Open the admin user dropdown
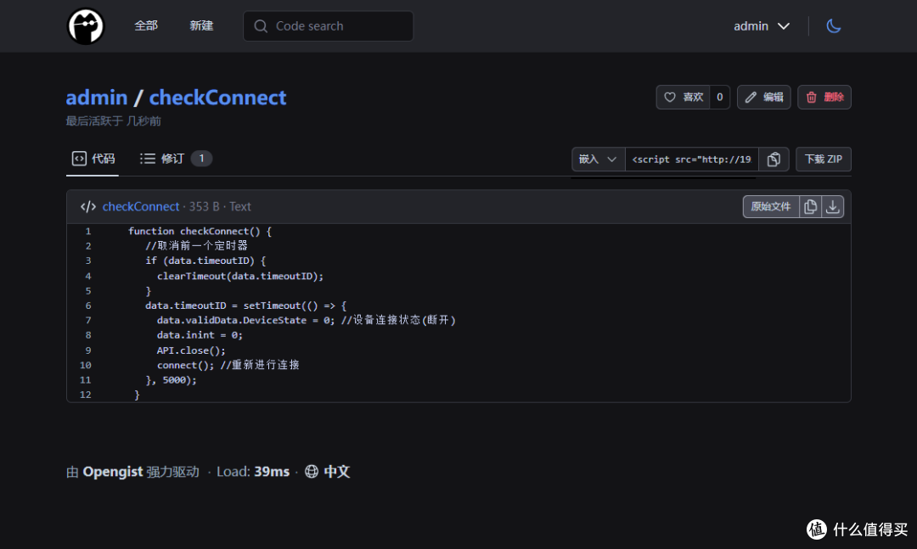The height and width of the screenshot is (549, 917). pyautogui.click(x=762, y=26)
